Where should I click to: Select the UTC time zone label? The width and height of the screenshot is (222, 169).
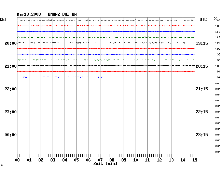pyautogui.click(x=203, y=19)
